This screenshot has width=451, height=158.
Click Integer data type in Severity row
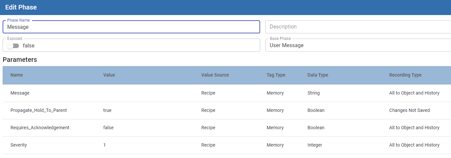[x=315, y=145]
